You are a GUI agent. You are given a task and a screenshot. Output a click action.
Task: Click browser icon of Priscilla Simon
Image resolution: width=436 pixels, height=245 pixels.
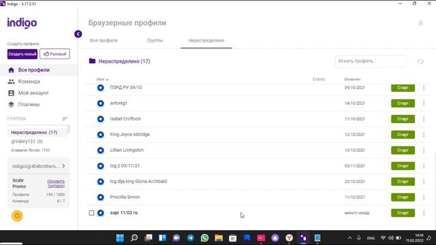tap(100, 197)
